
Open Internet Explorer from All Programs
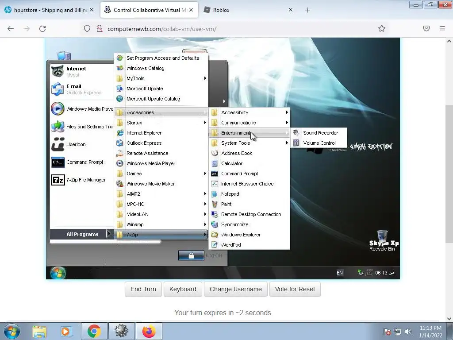click(161, 133)
